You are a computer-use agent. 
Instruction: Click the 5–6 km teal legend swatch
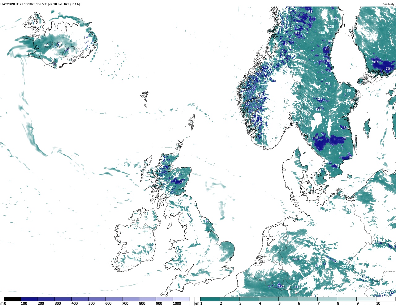[x=288, y=299]
